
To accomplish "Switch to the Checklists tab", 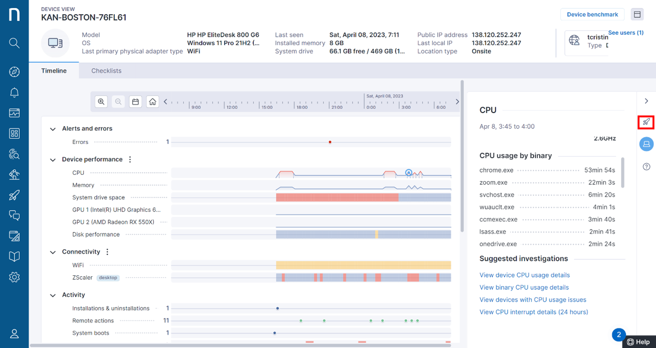I will pyautogui.click(x=106, y=71).
